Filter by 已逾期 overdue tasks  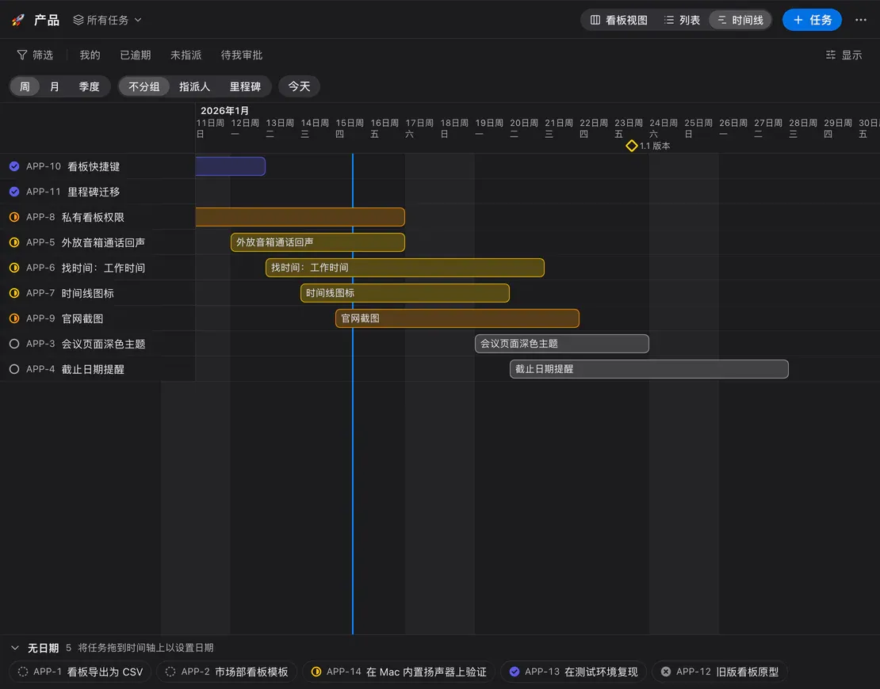point(136,55)
